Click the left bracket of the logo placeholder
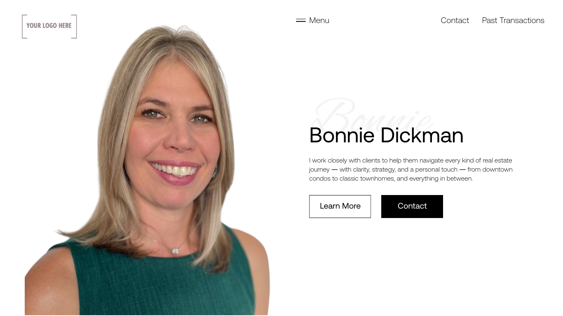 click(x=24, y=26)
